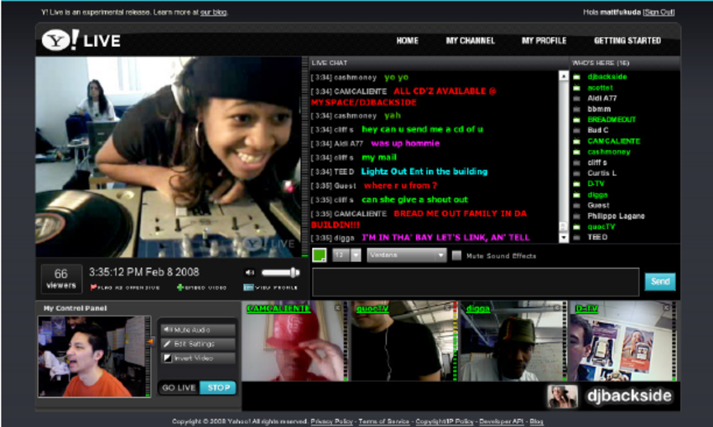This screenshot has height=427, width=713.
Task: Open the HOME menu item
Action: (x=407, y=41)
